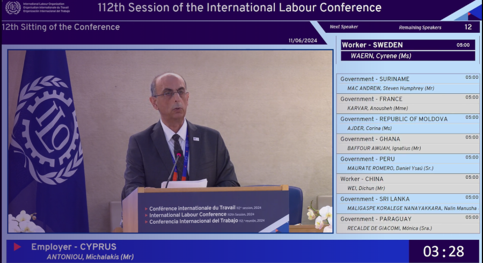Click the 05:00 time for Government - FRANCE
Image resolution: width=483 pixels, height=263 pixels.
[472, 97]
